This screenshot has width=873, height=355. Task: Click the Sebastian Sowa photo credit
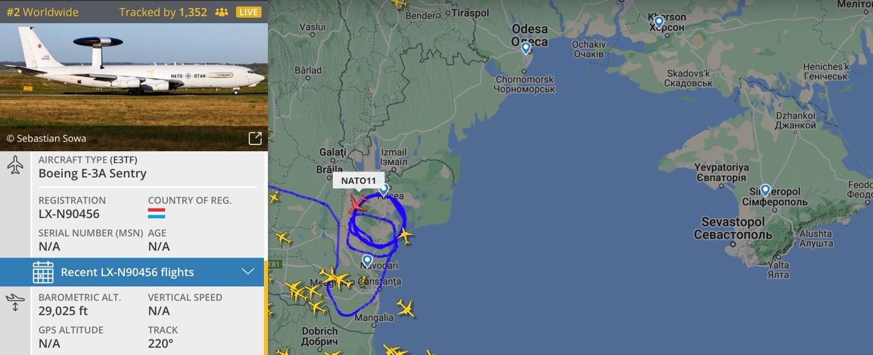coord(46,138)
